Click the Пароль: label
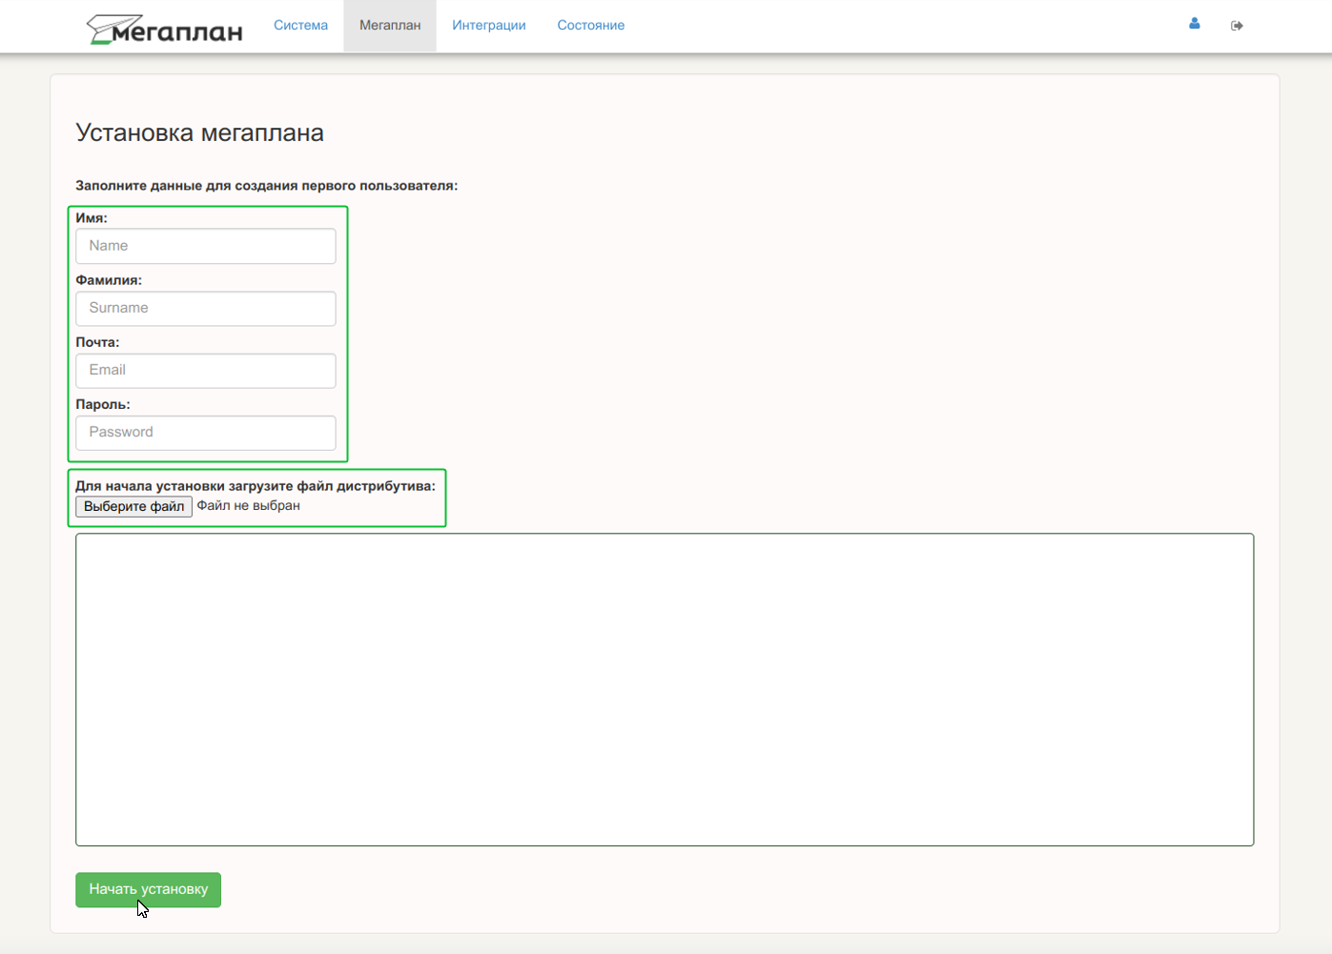The width and height of the screenshot is (1332, 954). 103,404
